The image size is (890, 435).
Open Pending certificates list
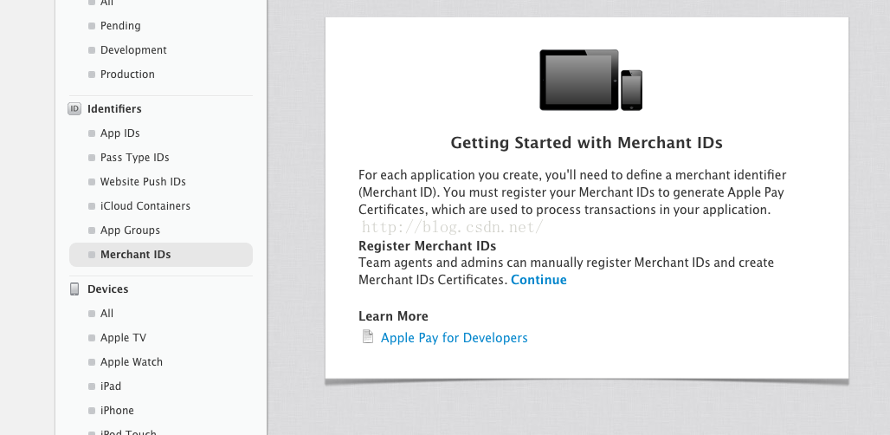pos(120,25)
